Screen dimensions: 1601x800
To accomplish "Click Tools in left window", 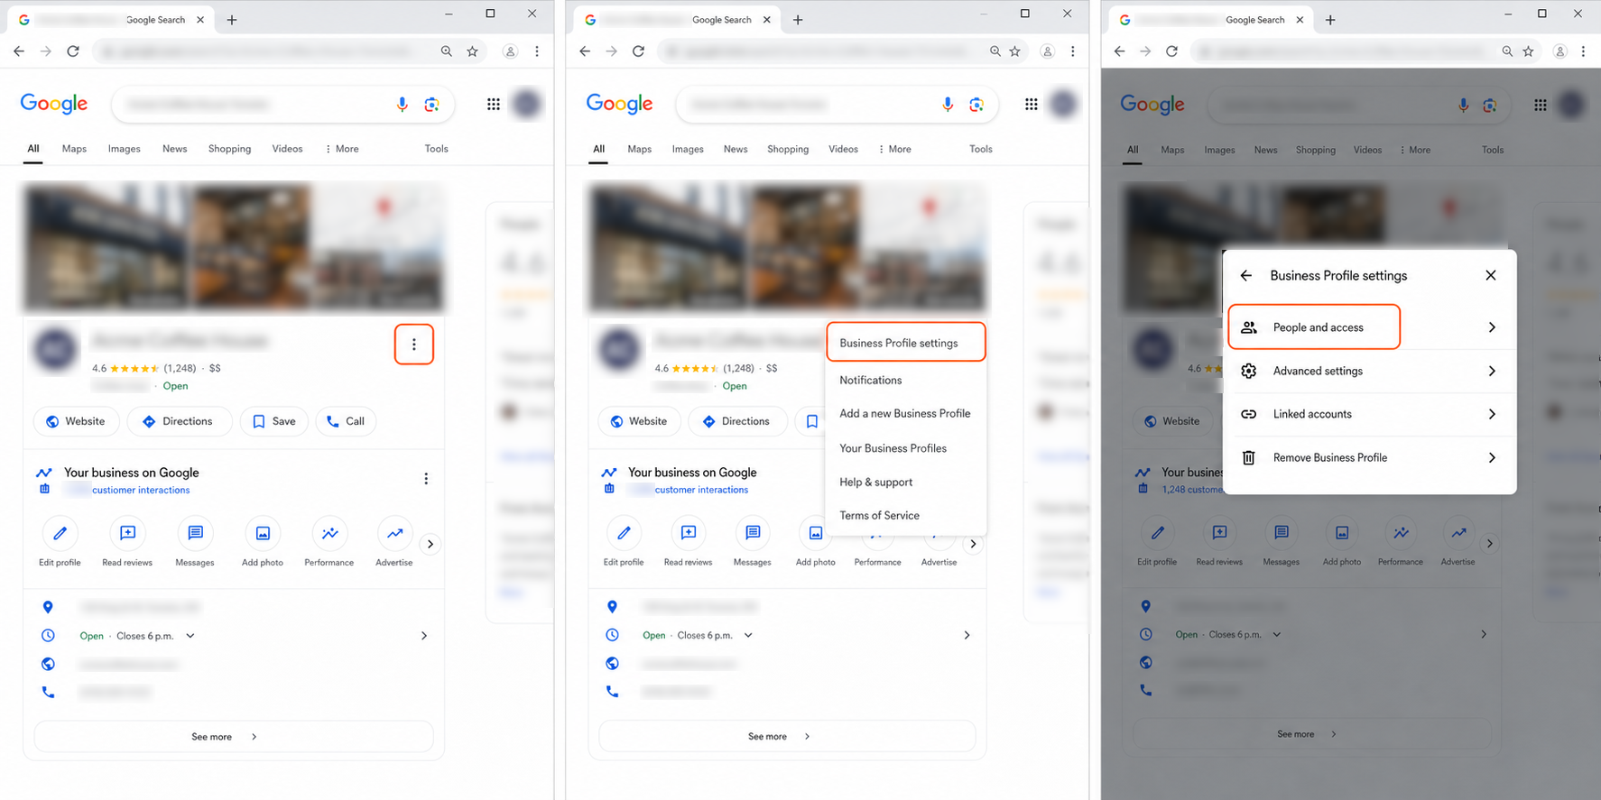I will pyautogui.click(x=436, y=149).
